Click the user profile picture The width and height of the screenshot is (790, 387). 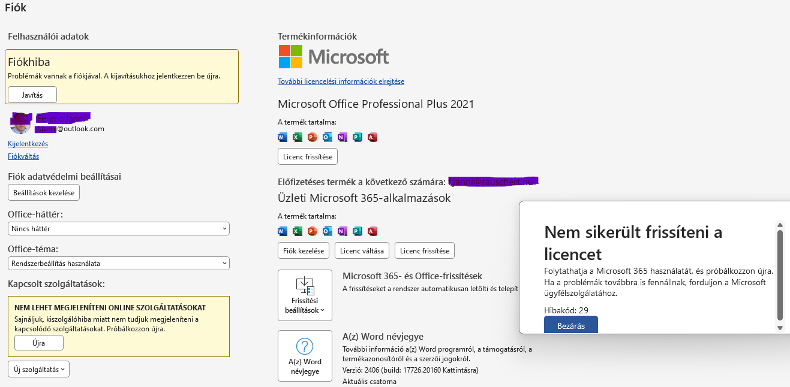point(20,123)
